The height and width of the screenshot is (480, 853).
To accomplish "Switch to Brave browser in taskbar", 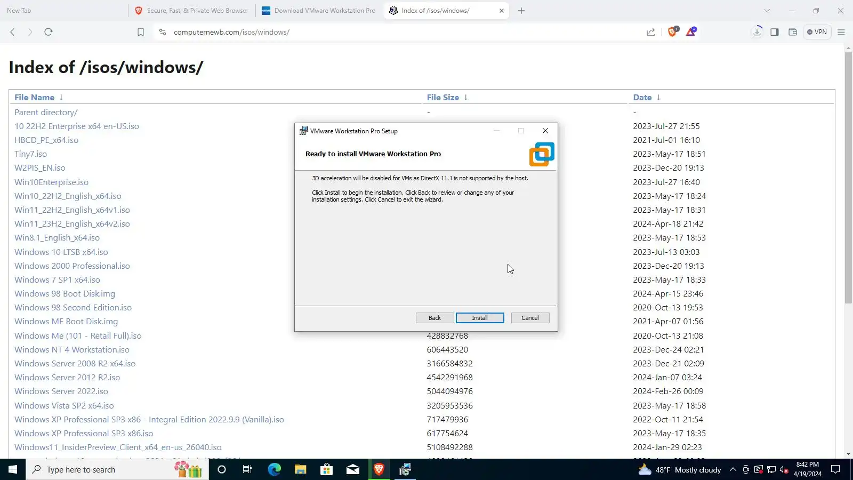I will (x=379, y=469).
